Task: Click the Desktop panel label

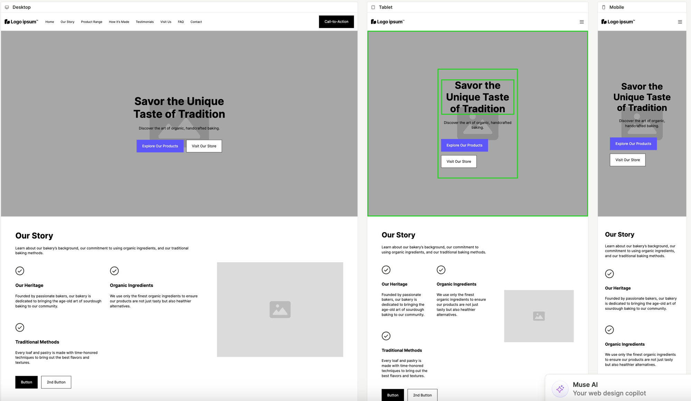Action: tap(21, 7)
